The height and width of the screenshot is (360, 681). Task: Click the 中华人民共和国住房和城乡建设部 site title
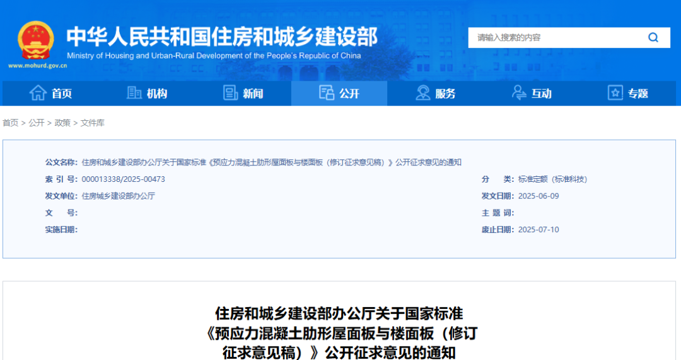(222, 37)
